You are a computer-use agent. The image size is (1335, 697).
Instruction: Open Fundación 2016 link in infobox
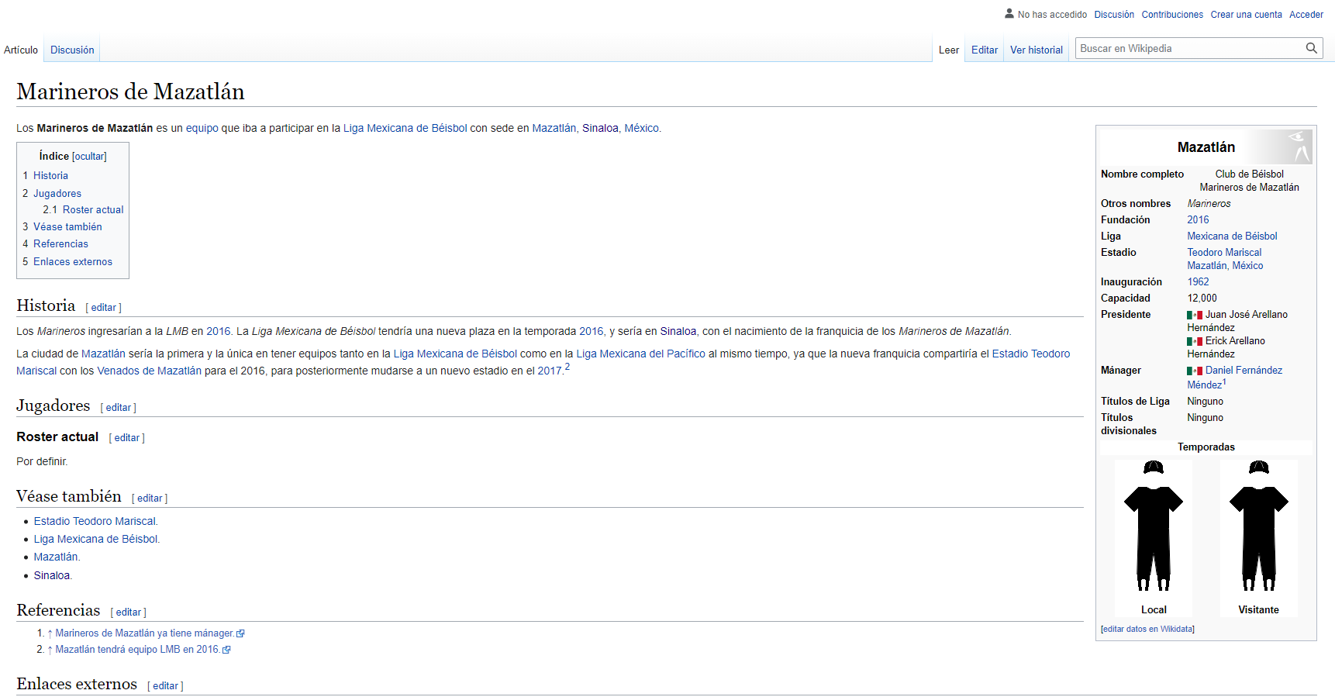[1198, 220]
